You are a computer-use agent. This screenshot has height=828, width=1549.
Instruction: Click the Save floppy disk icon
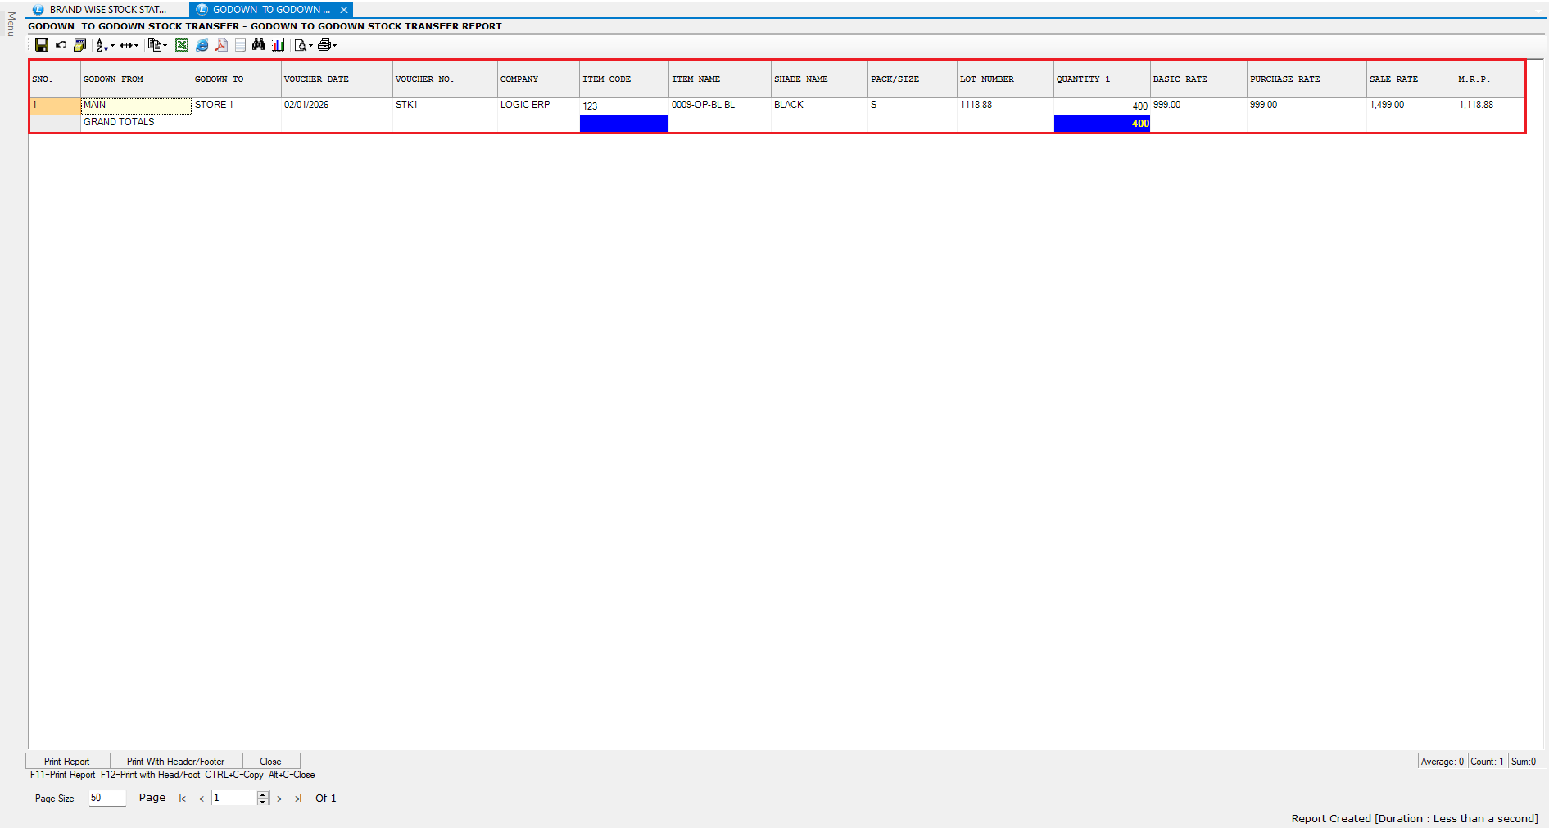(x=41, y=46)
